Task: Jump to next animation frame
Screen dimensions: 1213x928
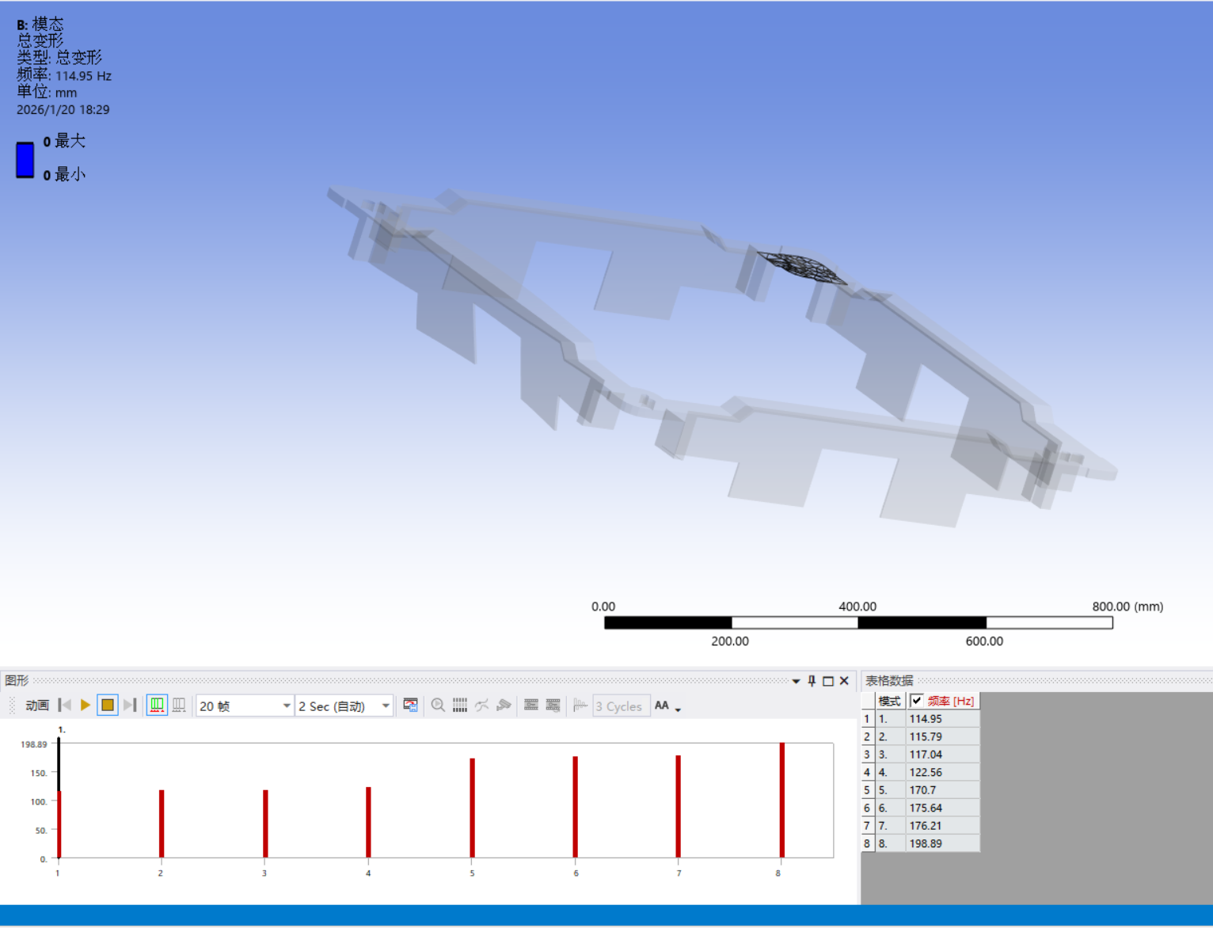Action: [130, 705]
